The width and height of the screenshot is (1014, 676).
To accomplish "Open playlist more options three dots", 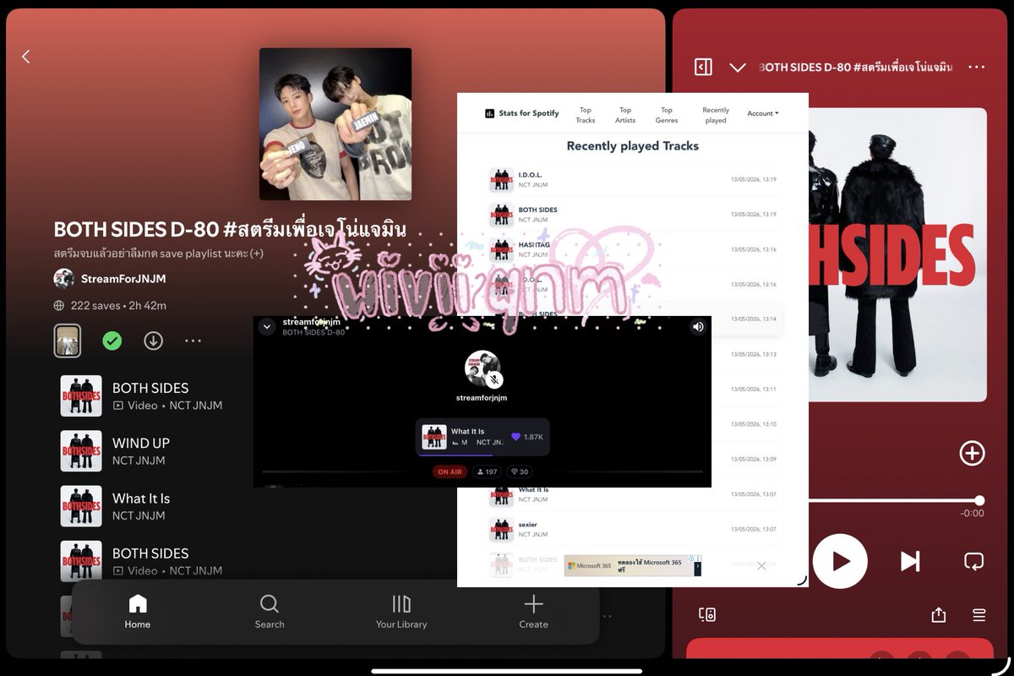I will click(193, 341).
